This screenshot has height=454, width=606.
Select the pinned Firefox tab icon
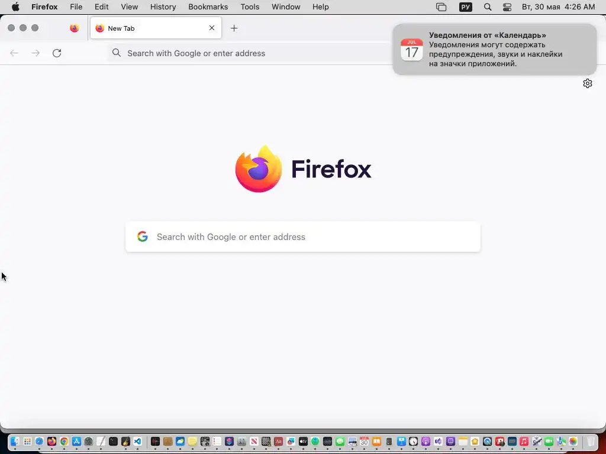pos(74,28)
